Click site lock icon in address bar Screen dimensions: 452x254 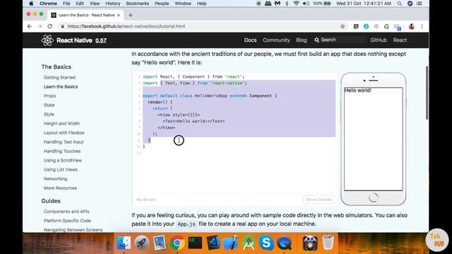(x=62, y=26)
